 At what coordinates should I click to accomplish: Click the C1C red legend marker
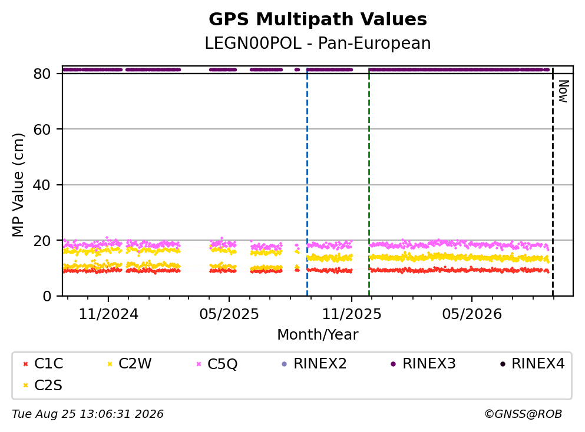25,364
